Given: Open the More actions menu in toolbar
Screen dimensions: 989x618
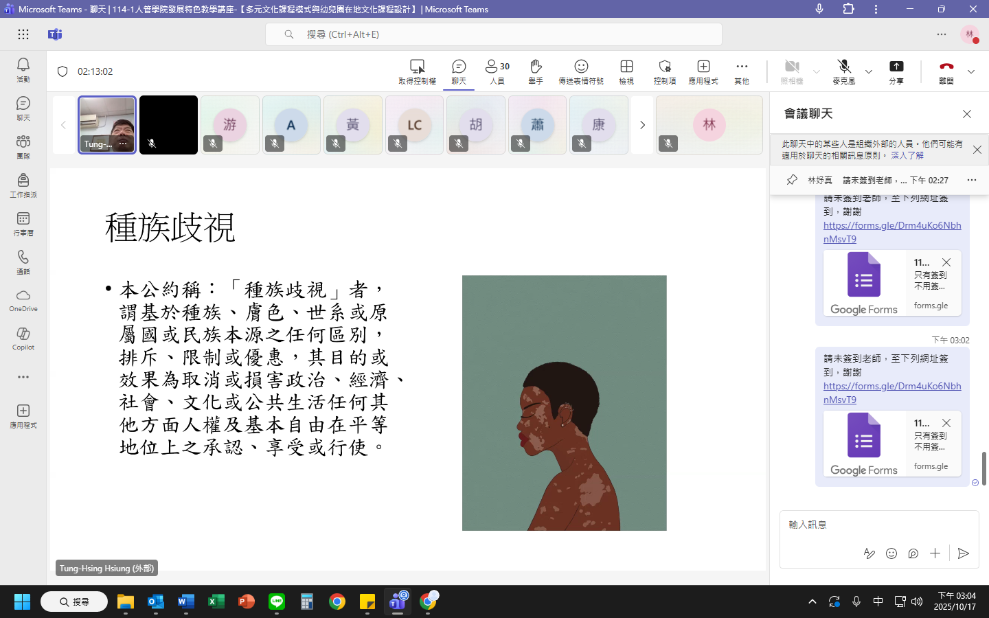Looking at the screenshot, I should 742,71.
